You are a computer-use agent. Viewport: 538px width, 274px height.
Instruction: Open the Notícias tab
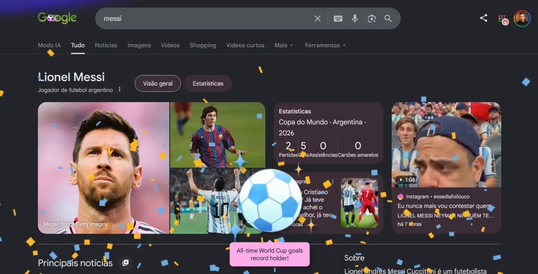[106, 45]
